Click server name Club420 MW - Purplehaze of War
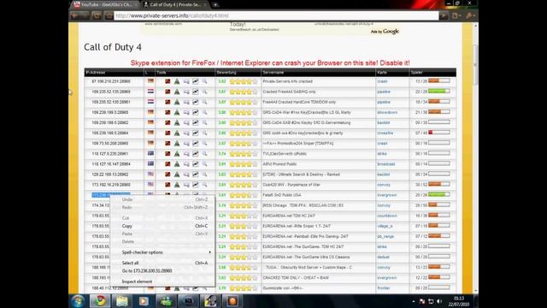Screen dimensions: 547x308 tap(291, 185)
